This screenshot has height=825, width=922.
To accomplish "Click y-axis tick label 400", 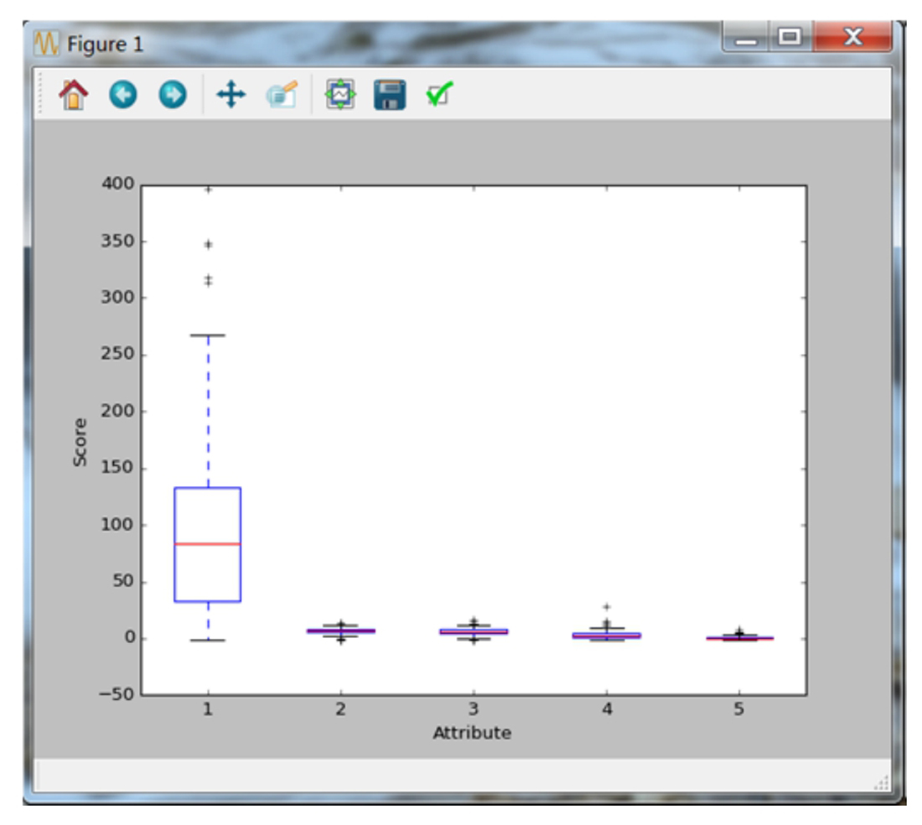I will (x=117, y=184).
